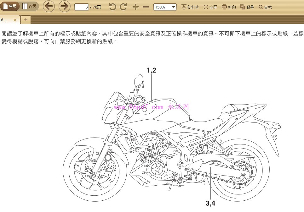Change the reading 背景 background

(247, 7)
